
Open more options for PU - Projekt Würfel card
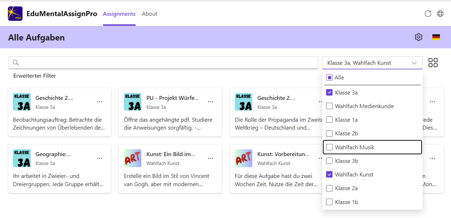[x=210, y=102]
